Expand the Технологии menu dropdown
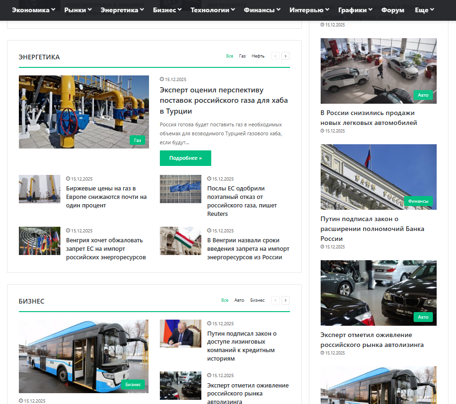Viewport: 456px width, 404px height. click(213, 10)
